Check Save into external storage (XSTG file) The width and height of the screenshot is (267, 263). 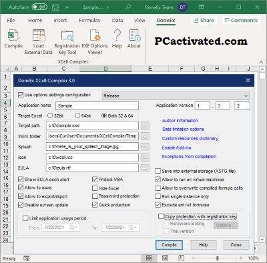click(x=158, y=171)
